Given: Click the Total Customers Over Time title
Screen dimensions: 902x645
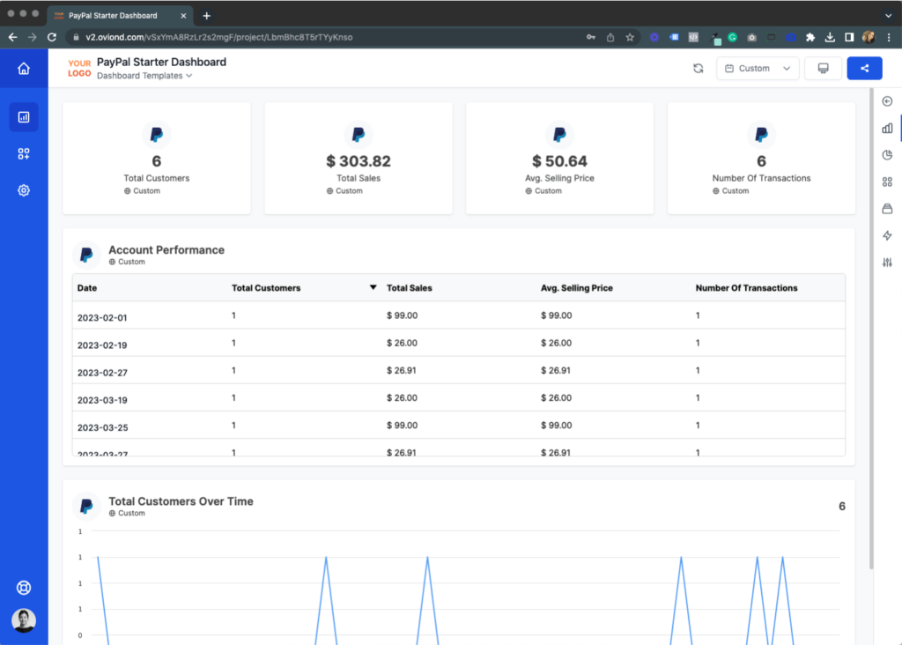Looking at the screenshot, I should (x=181, y=501).
